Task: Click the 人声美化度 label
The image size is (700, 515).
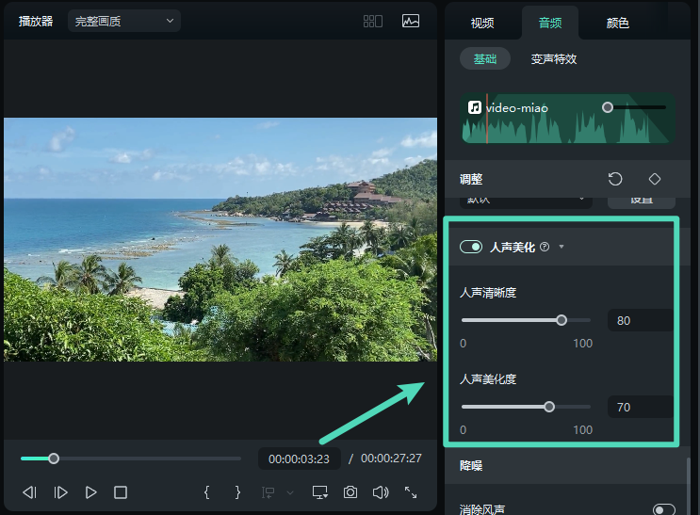Action: (488, 379)
